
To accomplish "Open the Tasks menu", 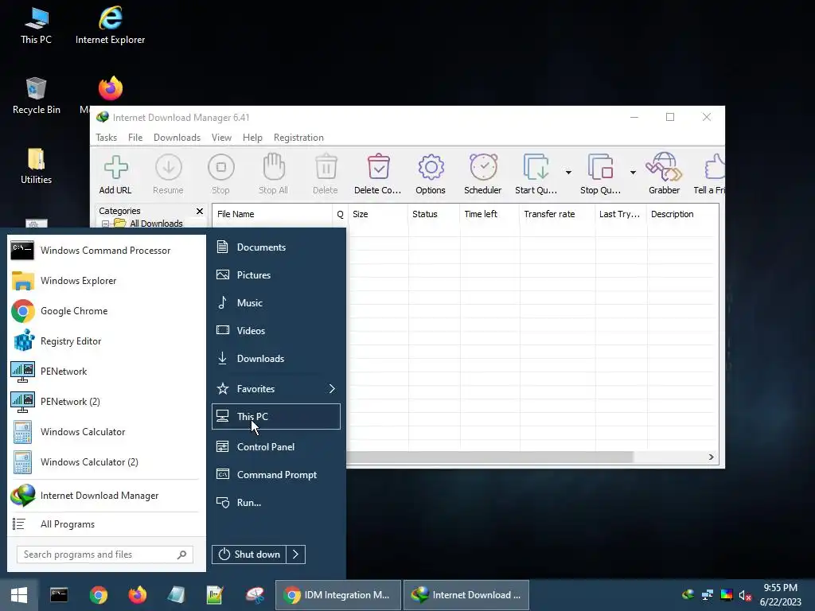I will (106, 138).
